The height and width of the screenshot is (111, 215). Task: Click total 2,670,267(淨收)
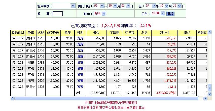pyautogui.click(x=166, y=93)
